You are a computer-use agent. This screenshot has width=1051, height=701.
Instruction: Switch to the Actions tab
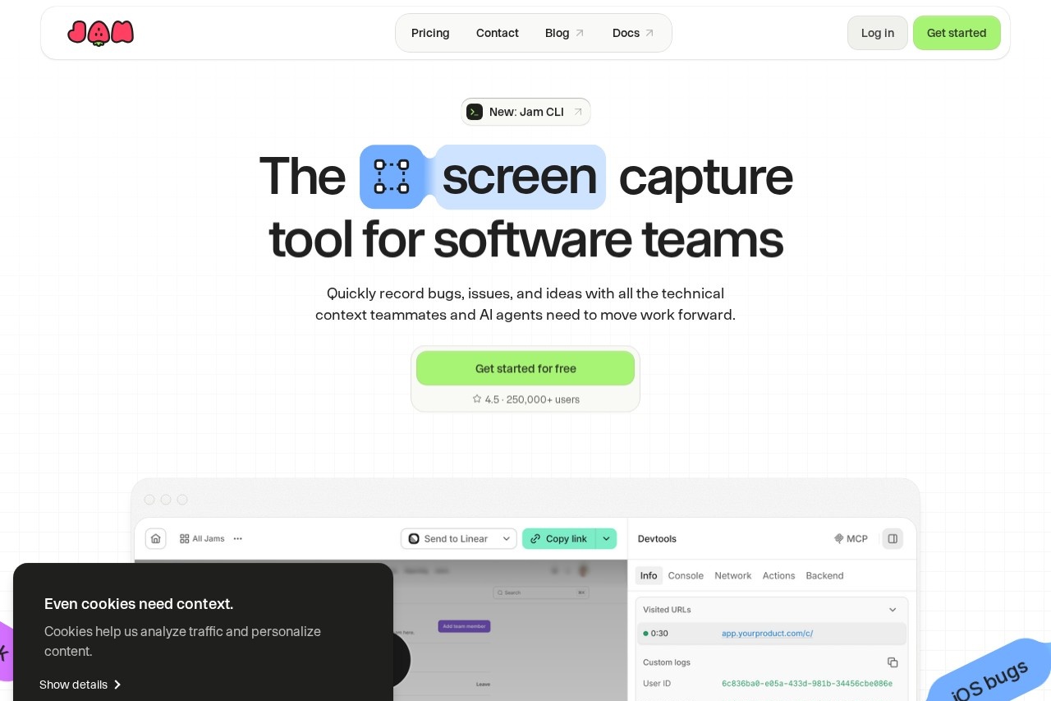778,575
